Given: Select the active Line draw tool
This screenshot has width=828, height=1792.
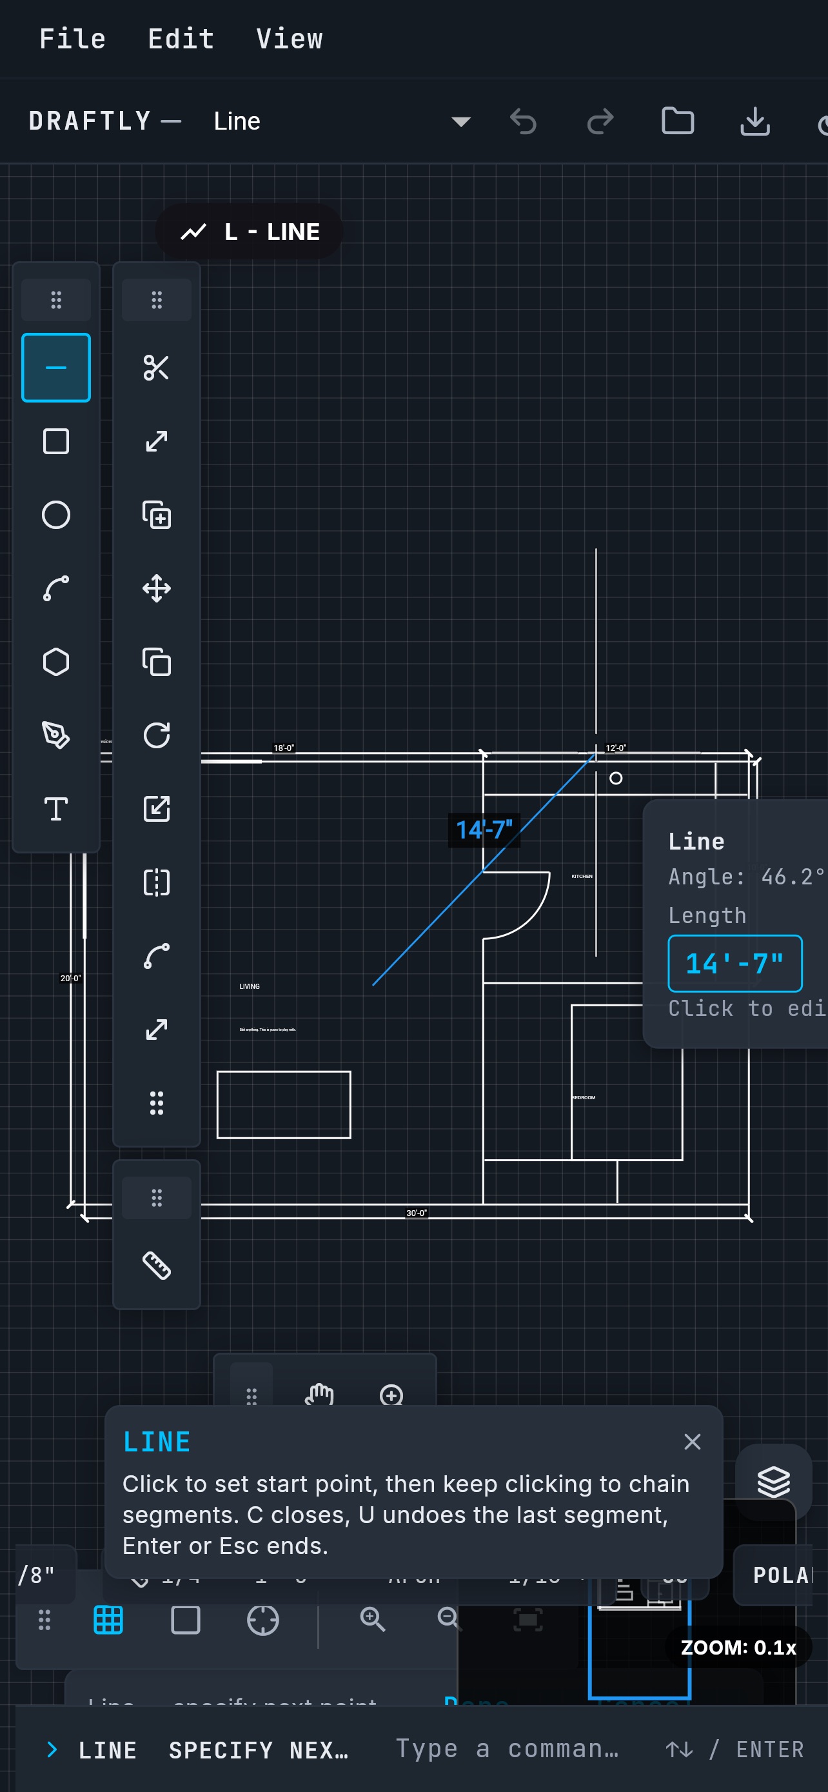Looking at the screenshot, I should pyautogui.click(x=55, y=367).
